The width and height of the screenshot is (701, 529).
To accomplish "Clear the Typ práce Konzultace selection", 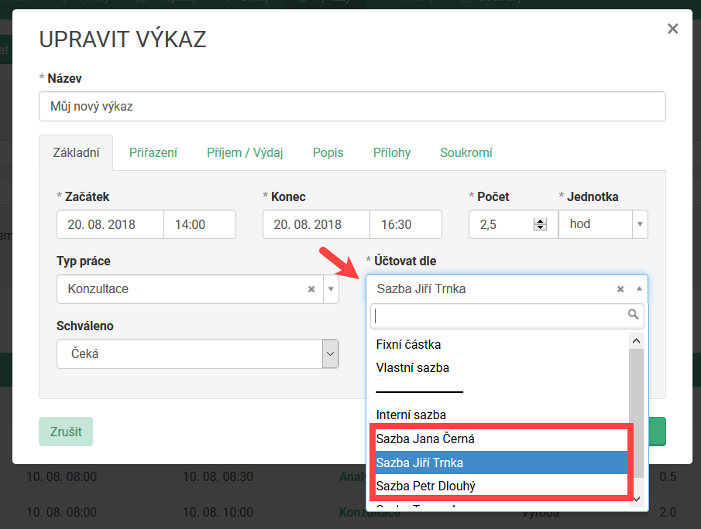I will pos(311,289).
